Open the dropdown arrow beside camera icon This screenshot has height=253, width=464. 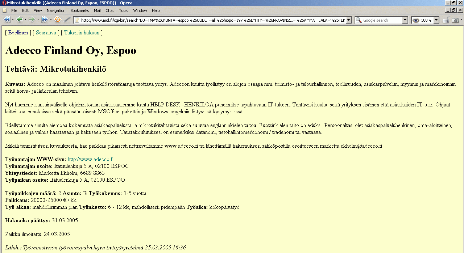tap(461, 20)
